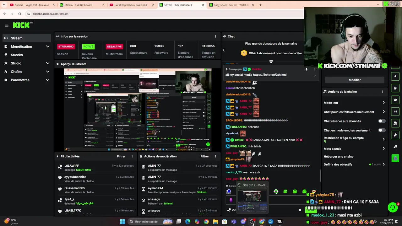
Task: Click the document side panel icon
Action: click(395, 88)
